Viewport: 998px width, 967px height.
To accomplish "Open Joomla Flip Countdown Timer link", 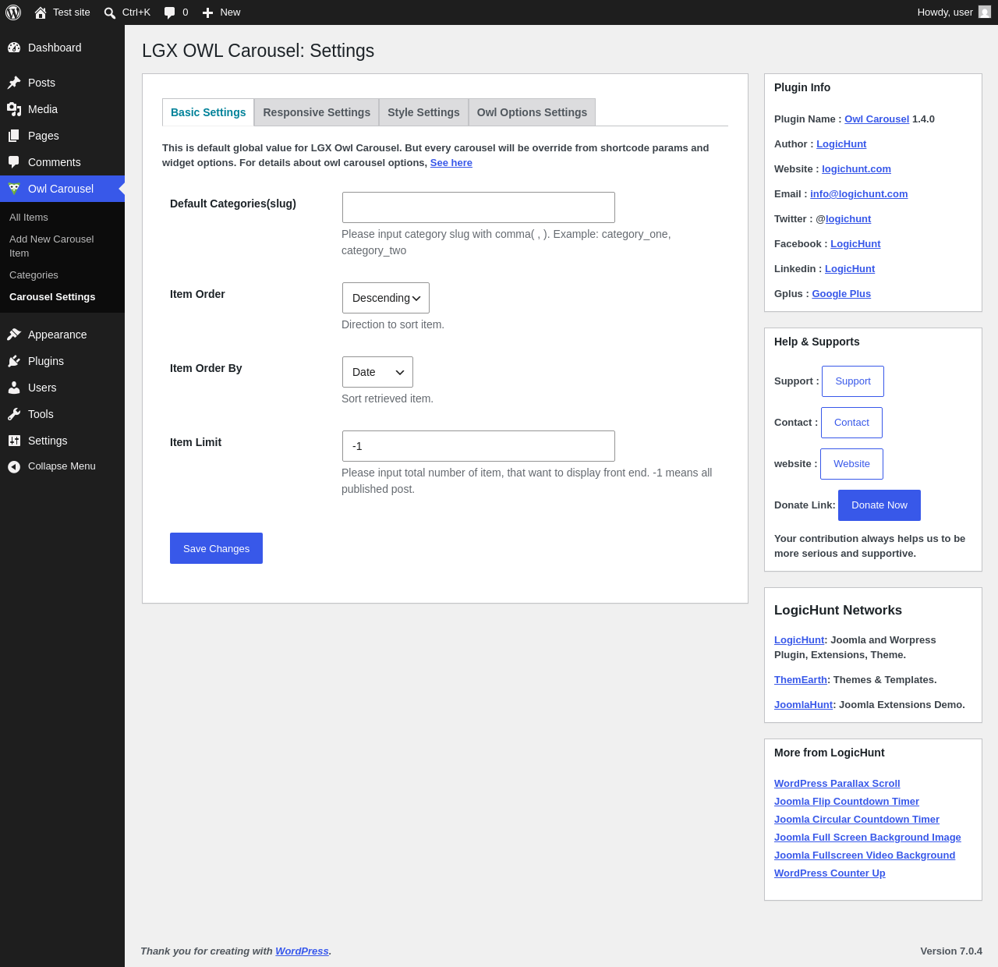I will click(x=847, y=802).
